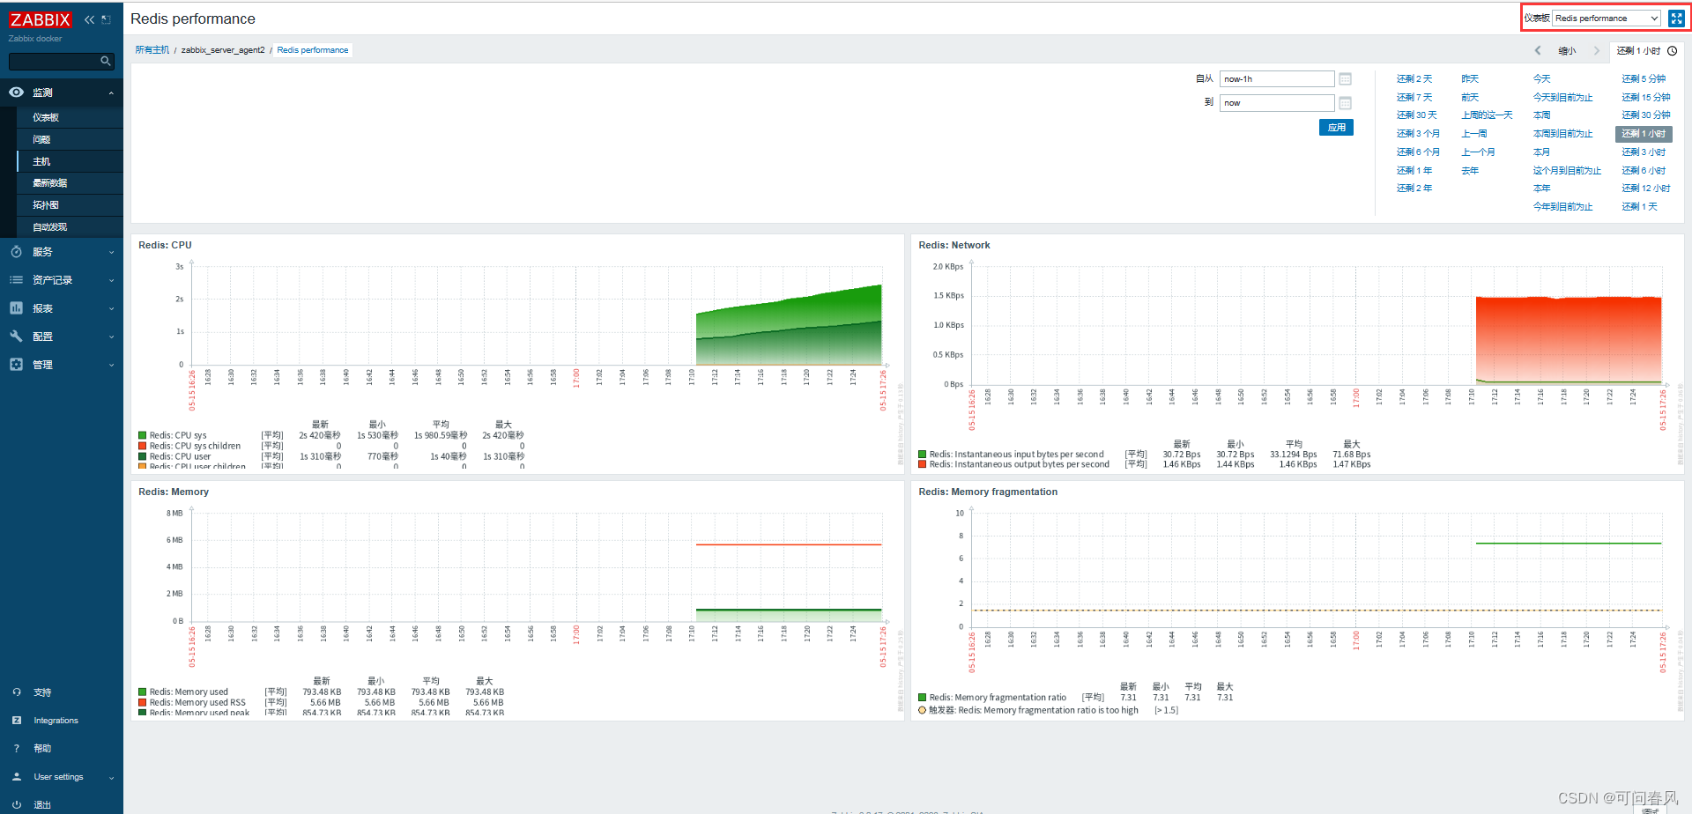Screen dimensions: 1692x814
Task: Click the next time period arrow
Action: [x=1597, y=51]
